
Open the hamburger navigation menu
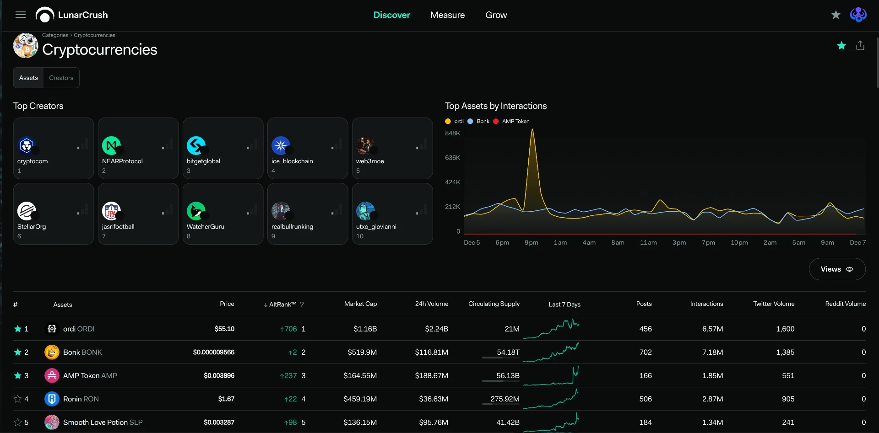coord(21,15)
